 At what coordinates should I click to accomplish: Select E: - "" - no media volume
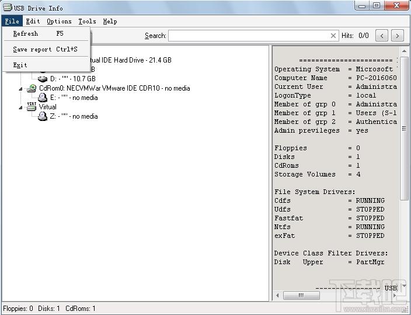click(x=74, y=98)
